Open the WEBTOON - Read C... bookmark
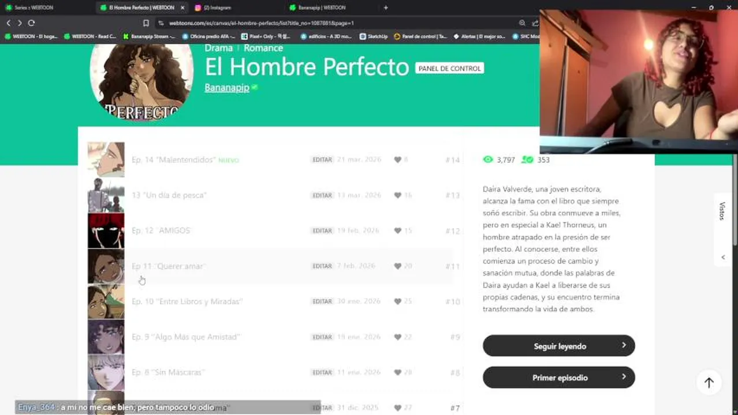Screen dimensions: 738x415 click(90, 36)
